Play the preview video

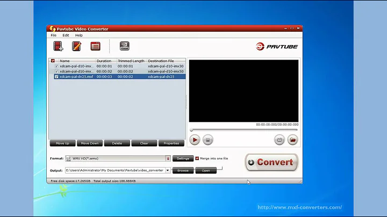click(x=195, y=140)
